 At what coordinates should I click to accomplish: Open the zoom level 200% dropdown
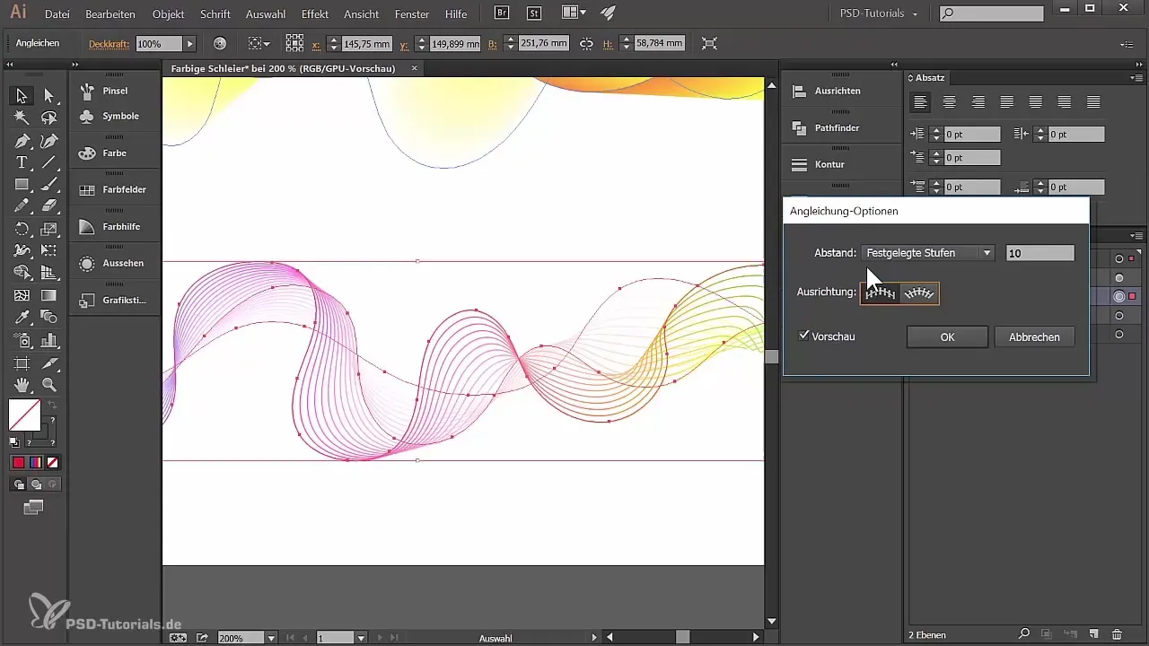point(271,638)
